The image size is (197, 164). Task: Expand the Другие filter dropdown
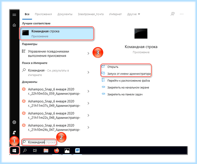[134, 14]
